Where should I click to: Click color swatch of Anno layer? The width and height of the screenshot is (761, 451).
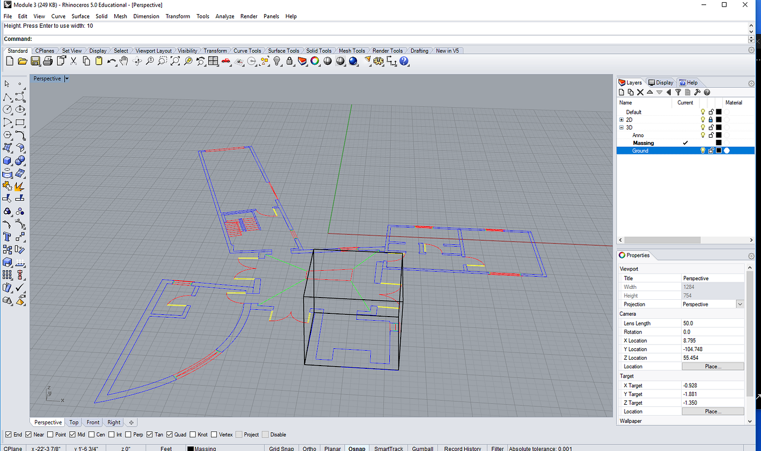point(719,135)
